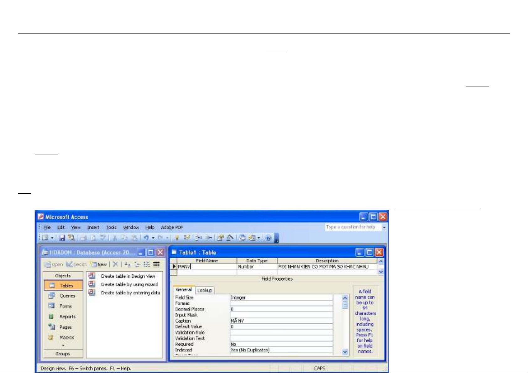528x373 pixels.
Task: Switch to List view in database window
Action: coord(147,264)
